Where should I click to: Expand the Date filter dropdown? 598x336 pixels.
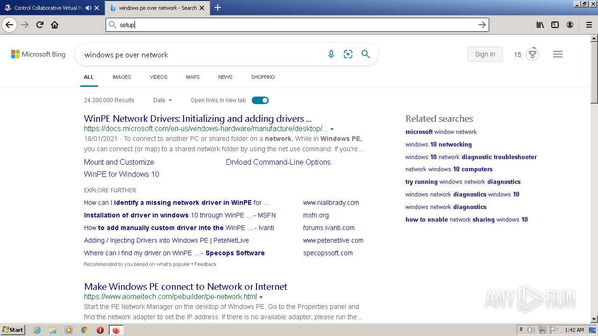[163, 100]
